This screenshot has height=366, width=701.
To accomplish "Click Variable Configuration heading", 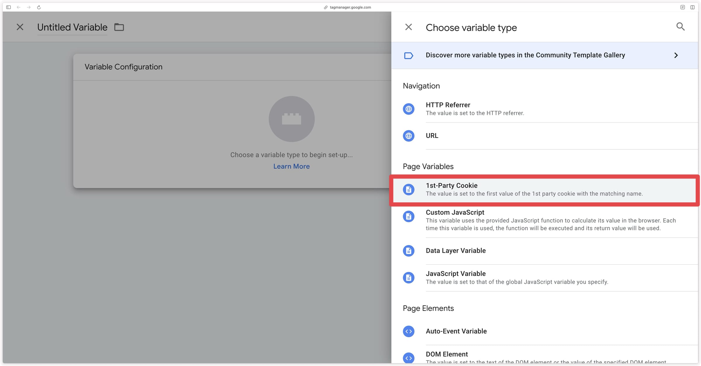I will pos(123,67).
